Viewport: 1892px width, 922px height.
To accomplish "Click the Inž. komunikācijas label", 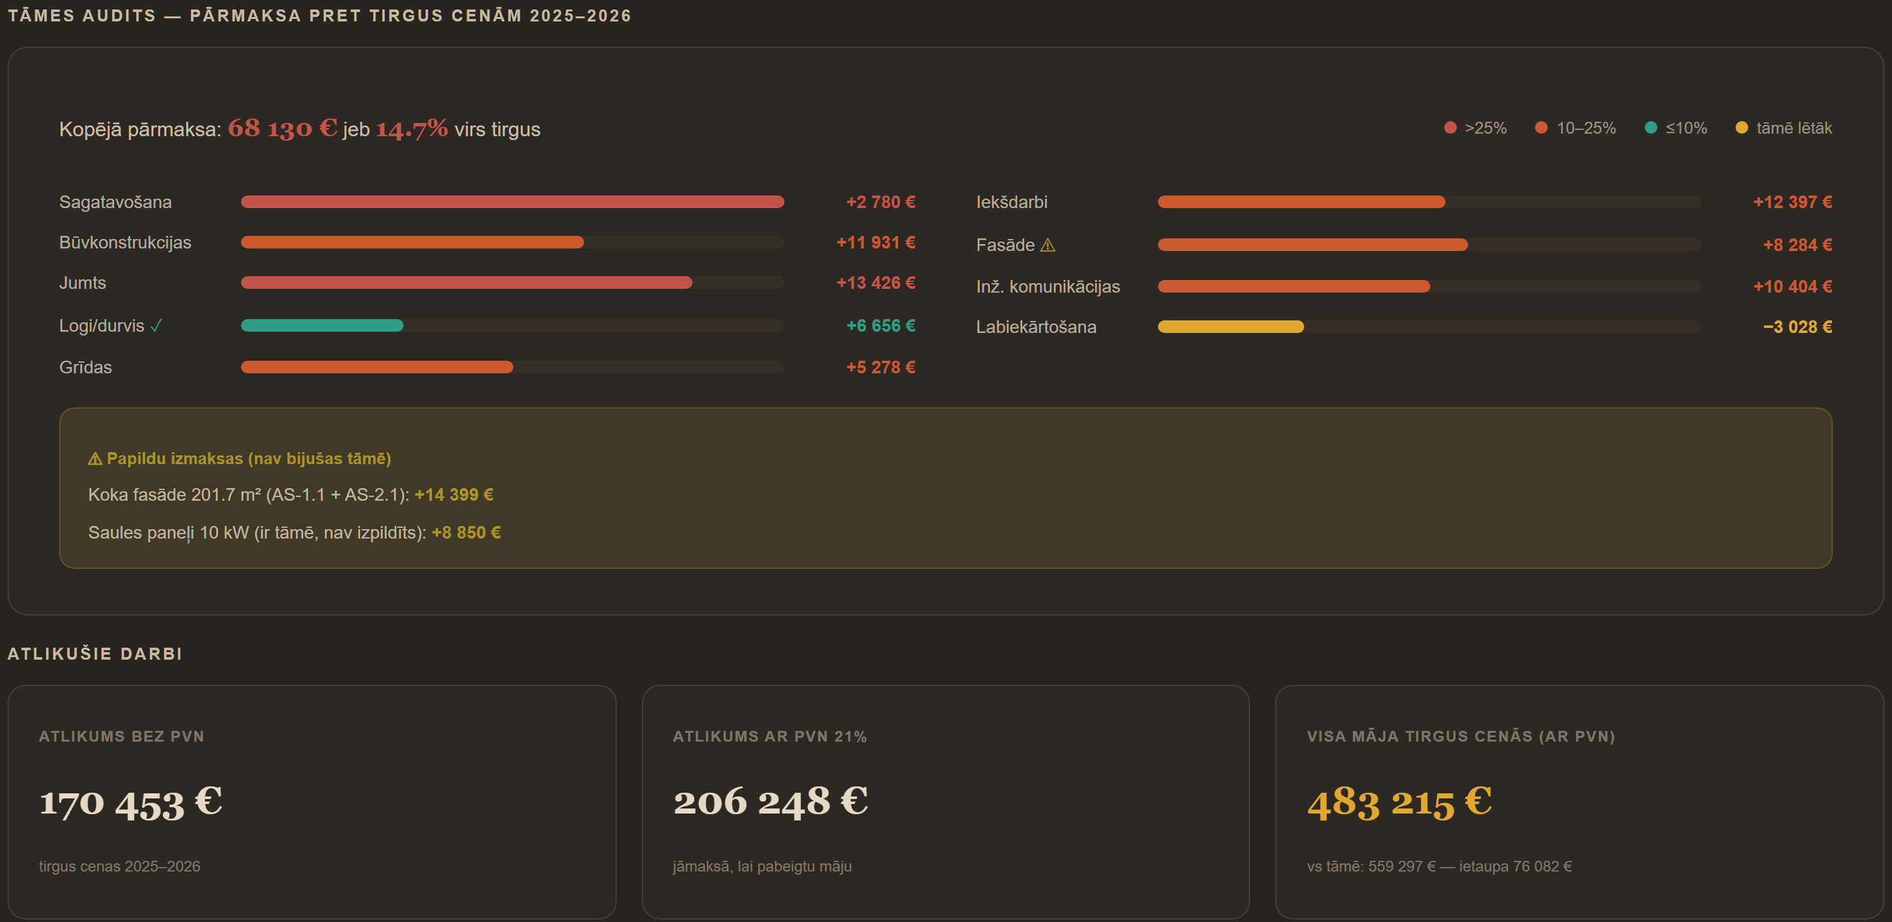I will (1048, 286).
